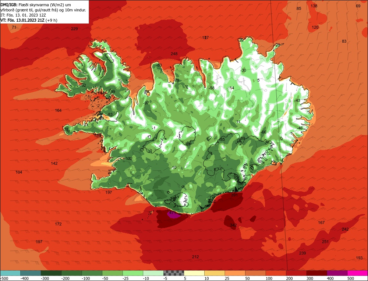This screenshot has height=281, width=368.
Task: Click the map value '167'
Action: [321, 223]
